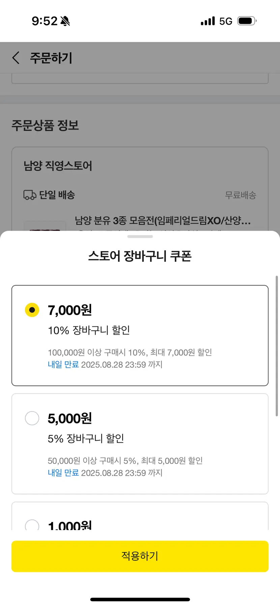
Task: Tap the 남양 직영스토어 store name
Action: [x=58, y=166]
